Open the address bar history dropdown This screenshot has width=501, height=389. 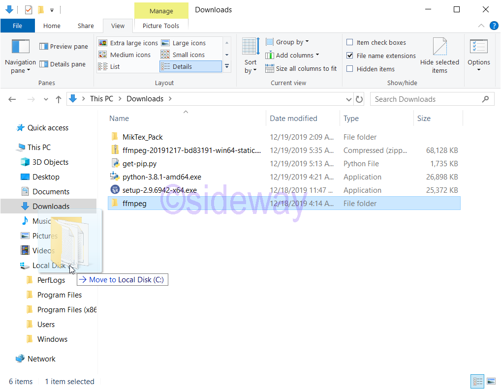click(x=348, y=99)
